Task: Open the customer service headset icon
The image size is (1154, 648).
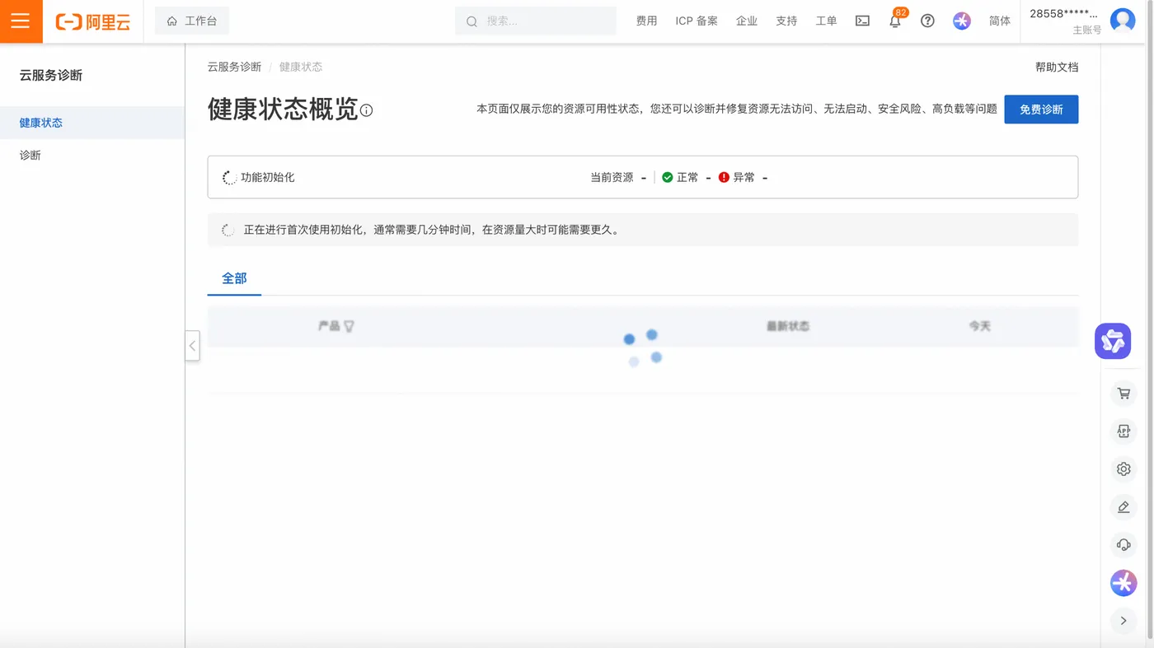Action: (x=1124, y=545)
